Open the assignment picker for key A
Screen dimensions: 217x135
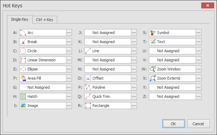(69, 33)
